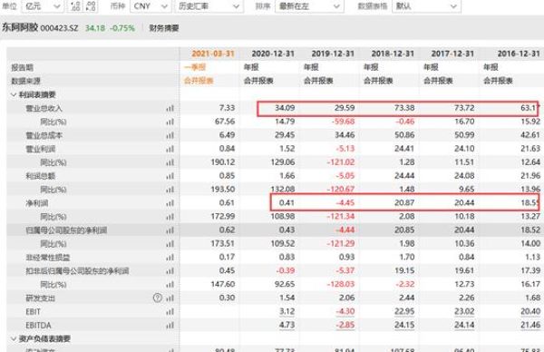The image size is (544, 352).
Task: Open chart icon for 利润总额 row
Action: coord(170,176)
